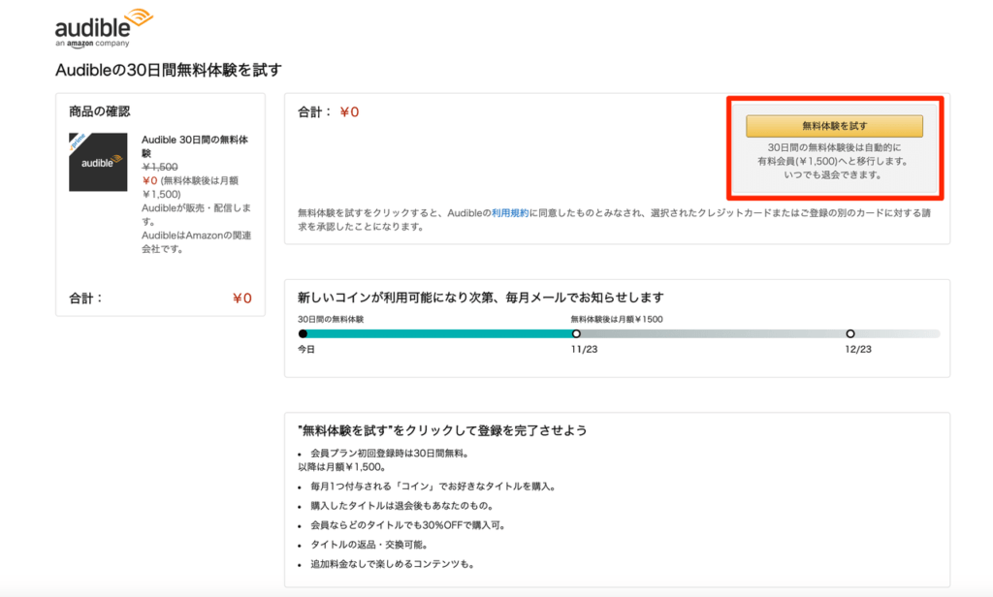Image resolution: width=993 pixels, height=597 pixels.
Task: Click the timeline label 無料体験後は月額¥1500
Action: click(x=616, y=319)
